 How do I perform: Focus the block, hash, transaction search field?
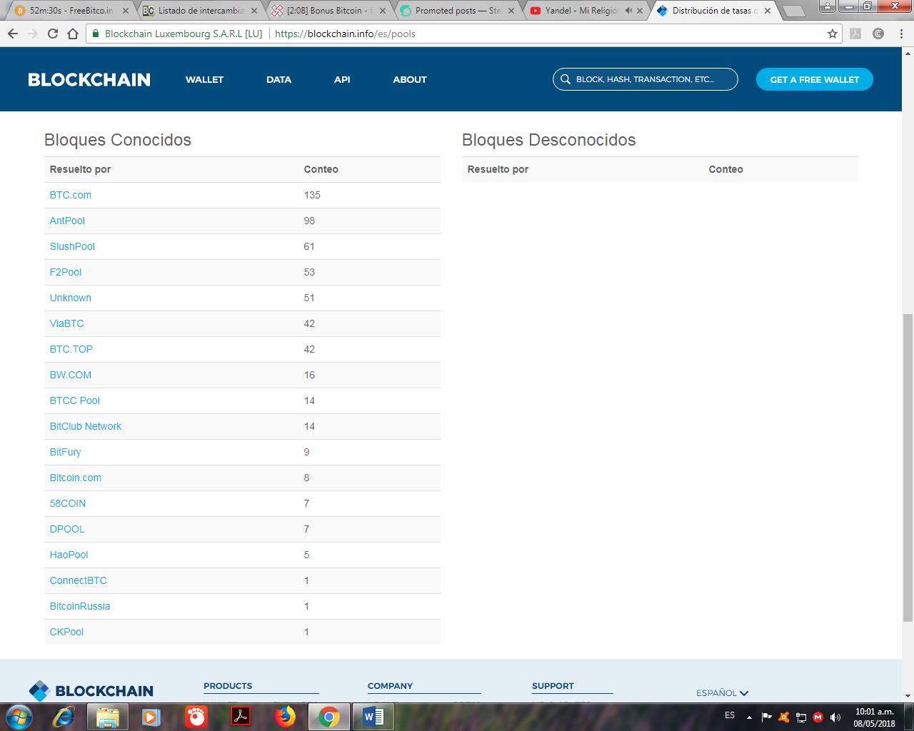point(646,79)
